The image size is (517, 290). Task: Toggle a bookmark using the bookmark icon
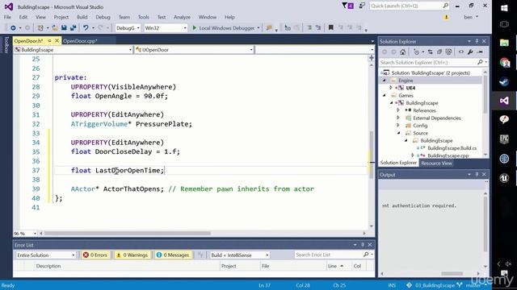pos(330,28)
